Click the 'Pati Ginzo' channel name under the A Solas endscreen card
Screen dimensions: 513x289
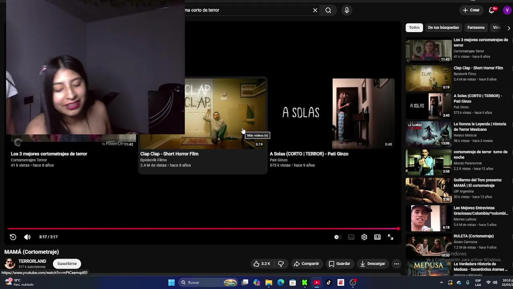tap(279, 160)
